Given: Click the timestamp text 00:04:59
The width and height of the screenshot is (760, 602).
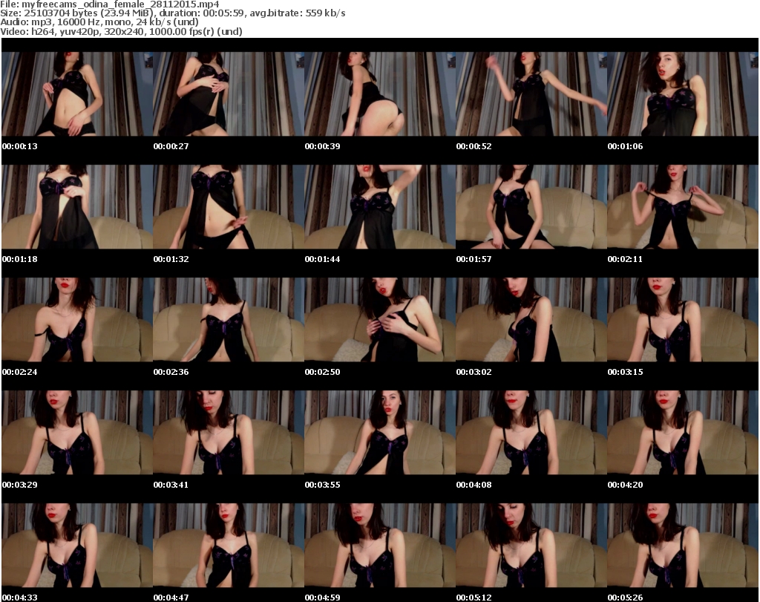Looking at the screenshot, I should click(x=322, y=598).
